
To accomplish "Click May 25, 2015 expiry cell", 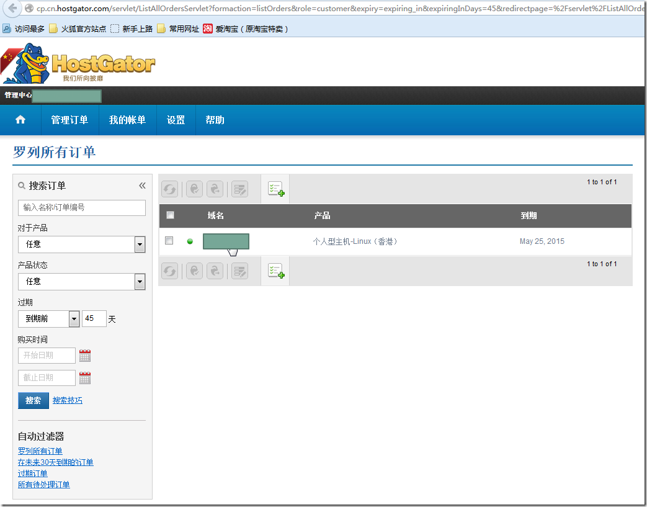I will [542, 241].
